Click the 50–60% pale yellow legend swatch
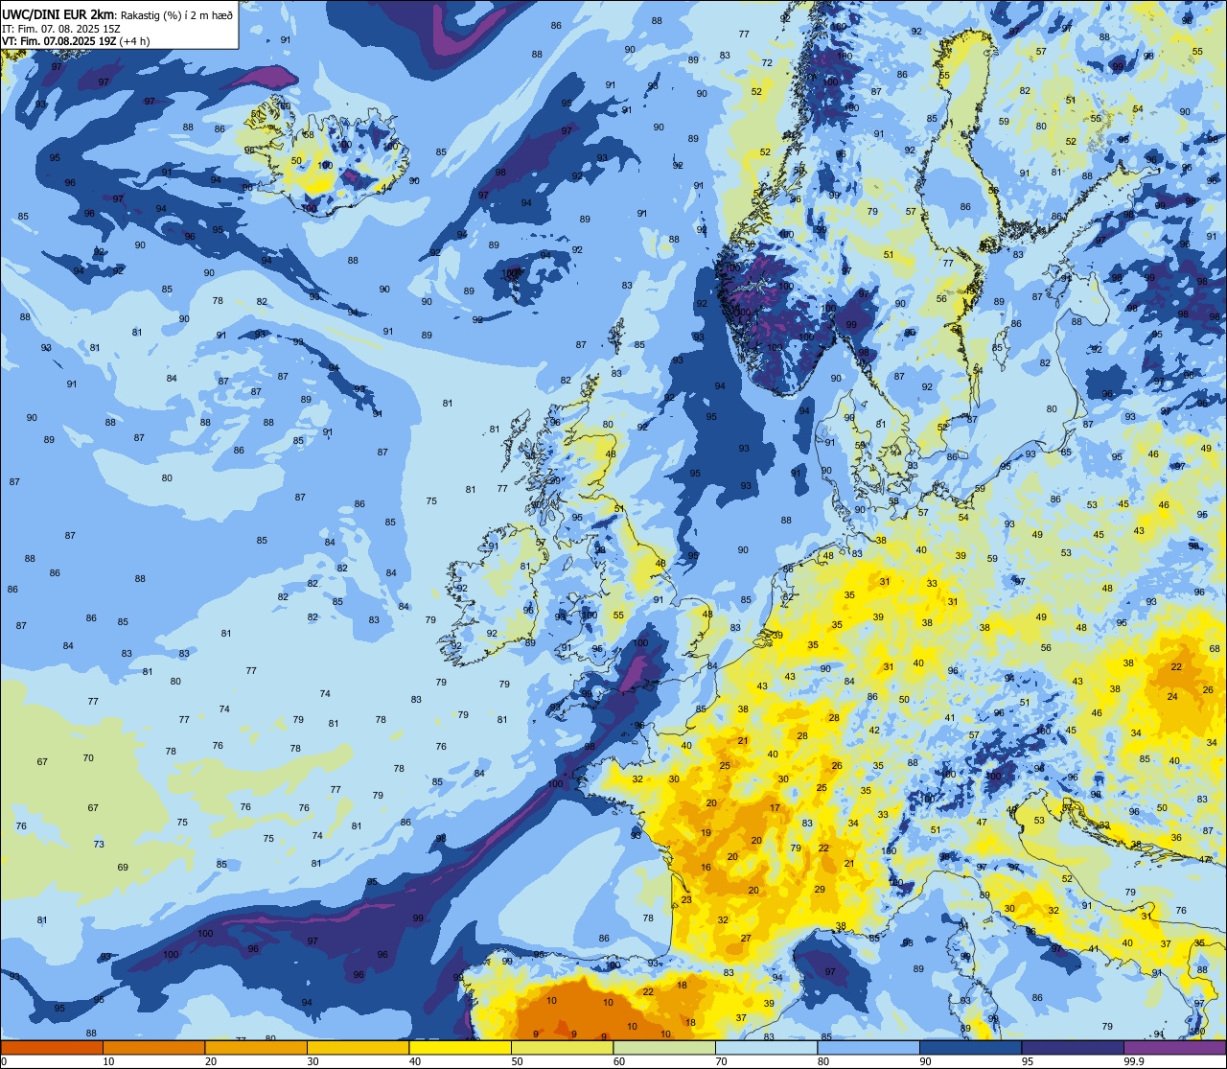The image size is (1227, 1069). [x=562, y=1047]
